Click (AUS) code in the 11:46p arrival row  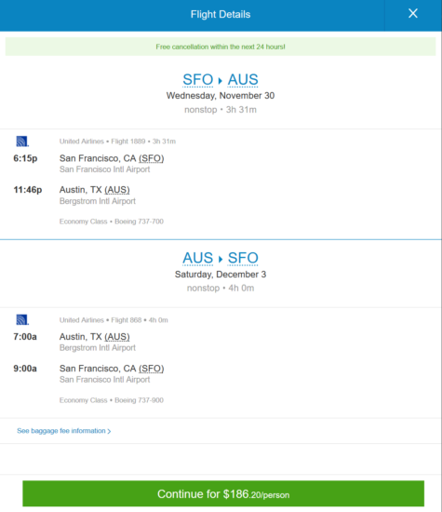117,190
